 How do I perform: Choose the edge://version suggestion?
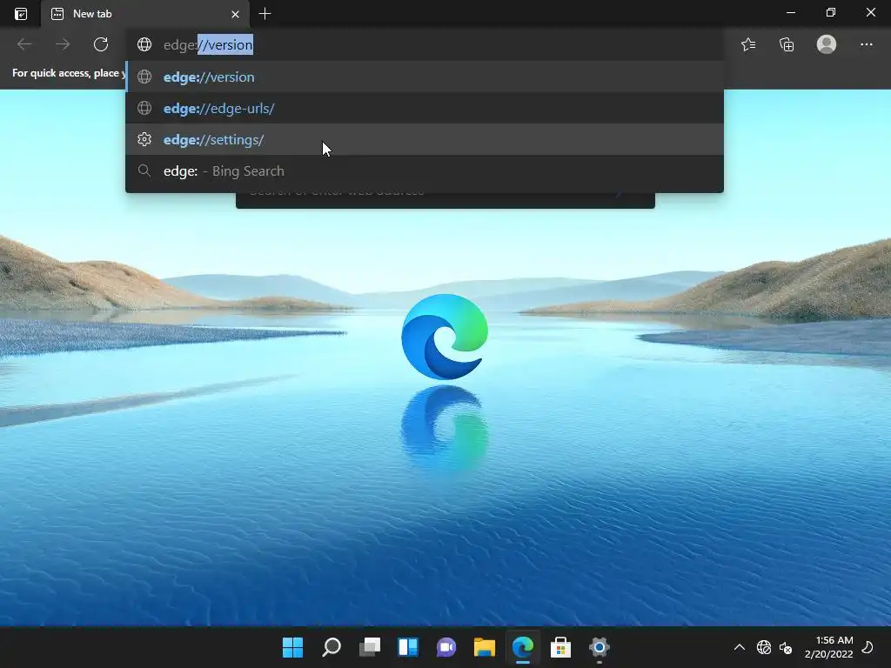tap(425, 77)
